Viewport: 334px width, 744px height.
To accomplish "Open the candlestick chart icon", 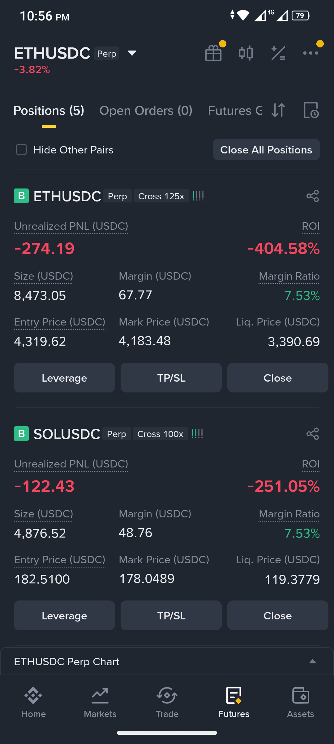I will pos(246,53).
